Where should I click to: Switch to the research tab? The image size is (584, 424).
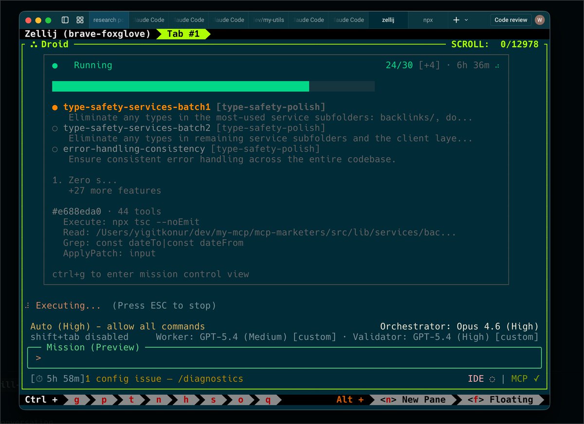[109, 20]
